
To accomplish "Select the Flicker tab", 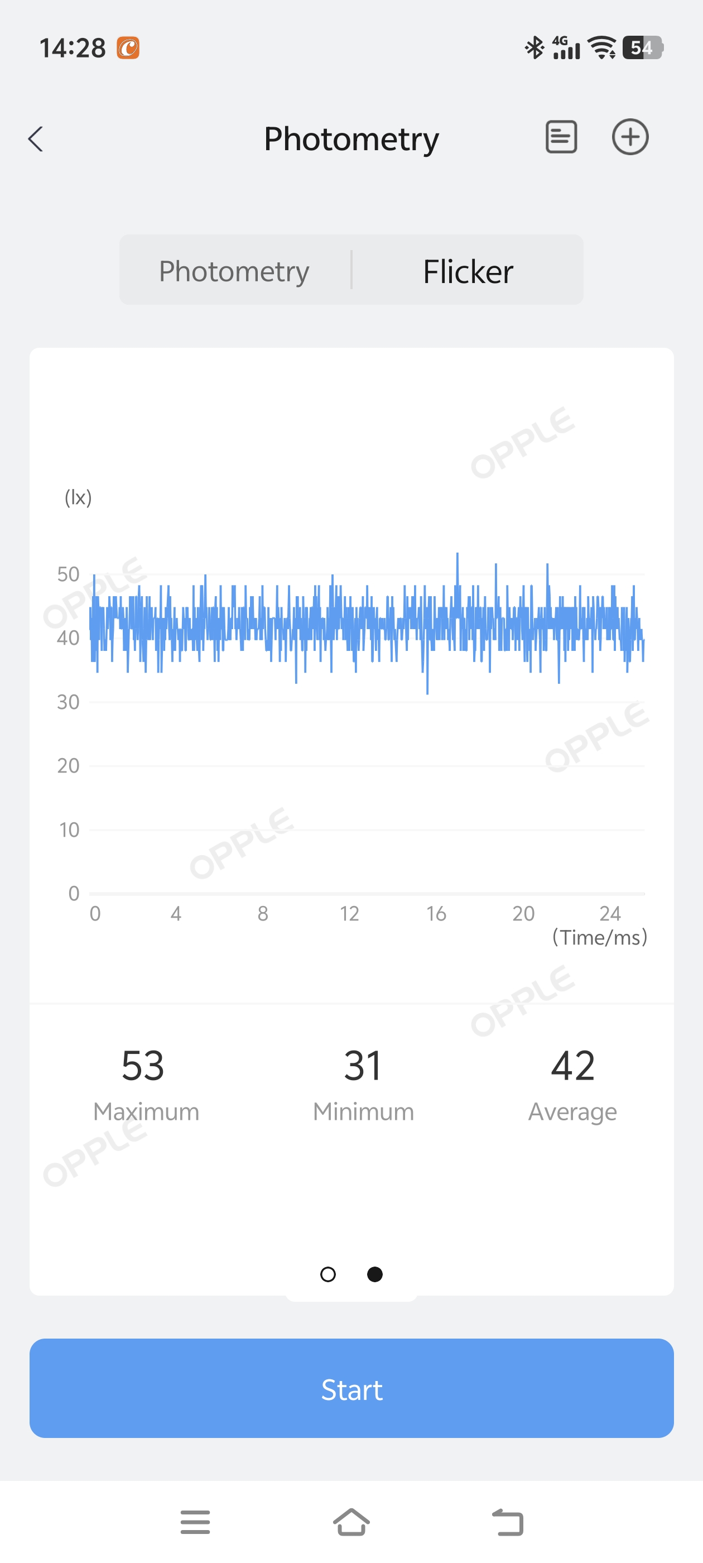I will click(468, 271).
